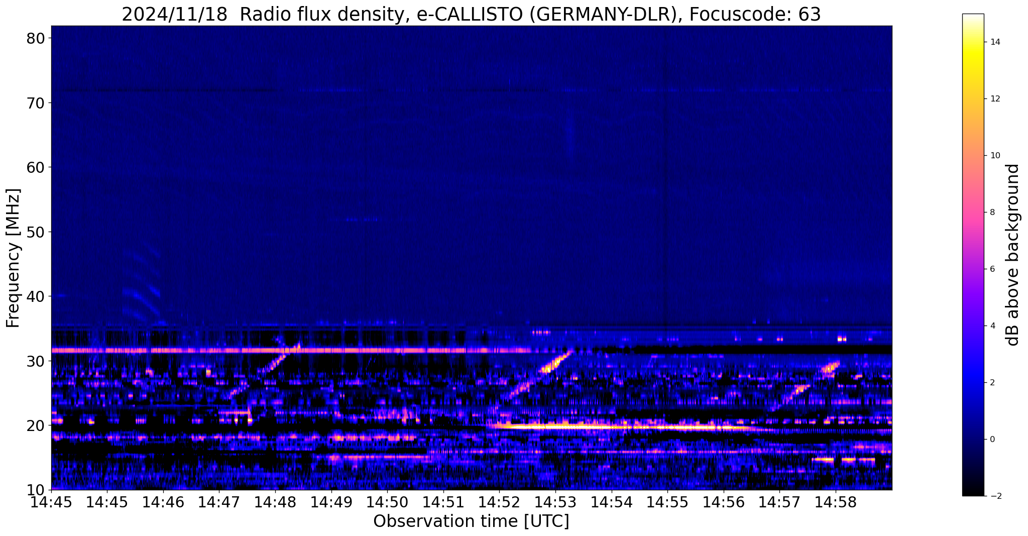This screenshot has width=1028, height=536.
Task: Click the 14:48 time tick label
Action: 275,502
